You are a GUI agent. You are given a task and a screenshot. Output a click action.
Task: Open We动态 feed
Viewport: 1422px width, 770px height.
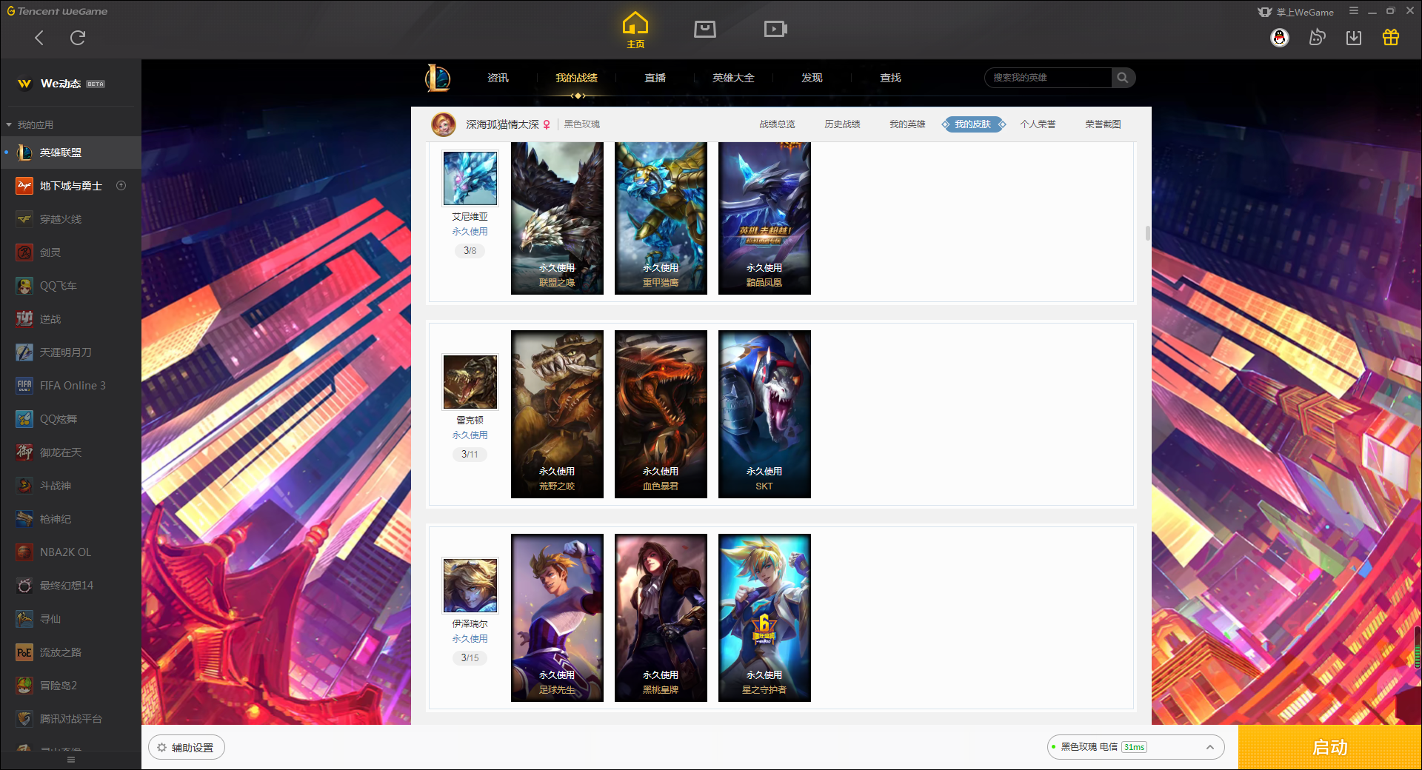click(x=61, y=84)
